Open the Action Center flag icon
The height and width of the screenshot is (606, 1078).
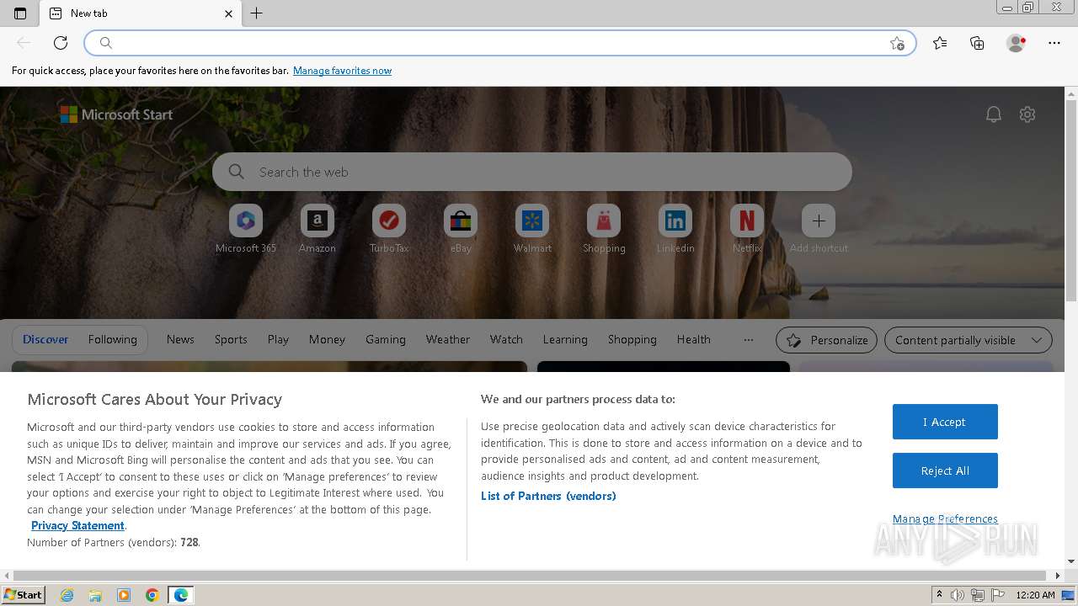point(997,595)
